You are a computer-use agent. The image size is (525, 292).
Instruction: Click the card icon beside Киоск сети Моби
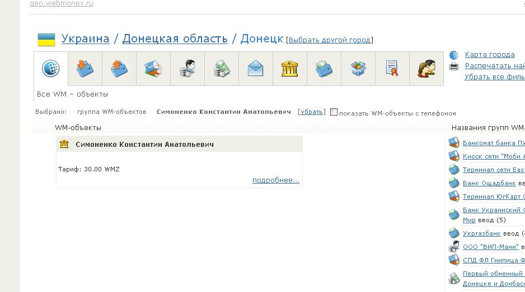tap(454, 156)
